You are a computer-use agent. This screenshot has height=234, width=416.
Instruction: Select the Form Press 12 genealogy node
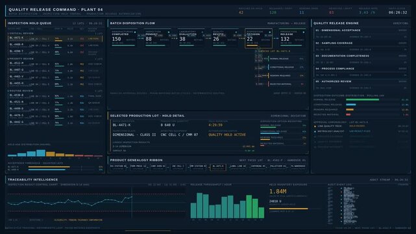[138, 167]
